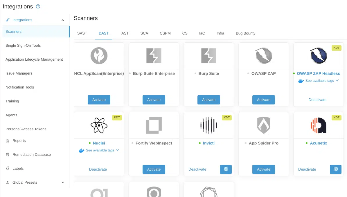Open Acunetix settings gear
Screen dimensions: 347x197
point(335,169)
